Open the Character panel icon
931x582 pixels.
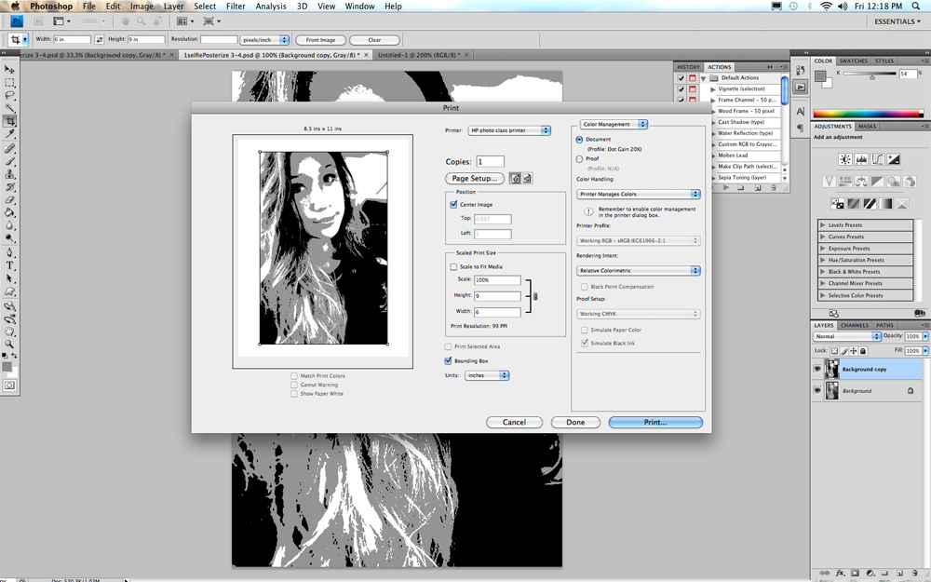pos(801,111)
